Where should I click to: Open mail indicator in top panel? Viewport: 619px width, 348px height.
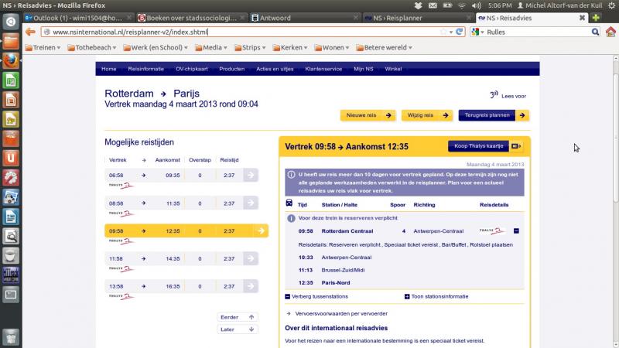coord(433,5)
